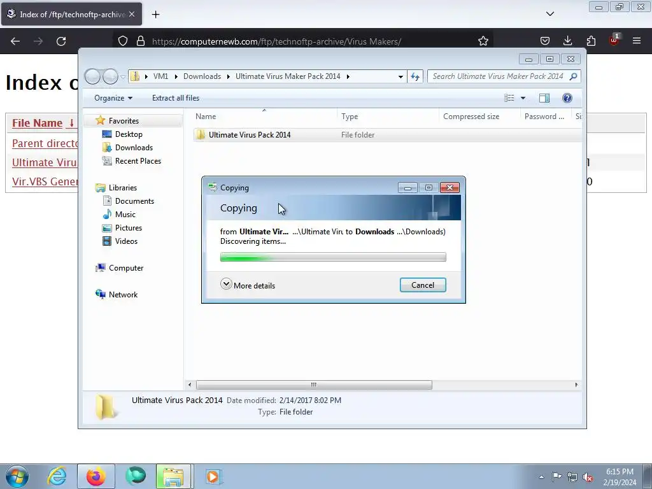This screenshot has width=652, height=489.
Task: Open Firefox Pocket save icon
Action: tap(545, 41)
